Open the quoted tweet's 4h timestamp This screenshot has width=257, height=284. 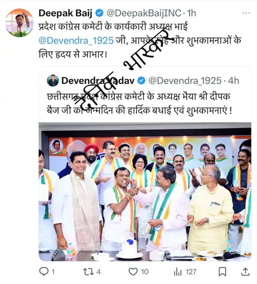233,80
